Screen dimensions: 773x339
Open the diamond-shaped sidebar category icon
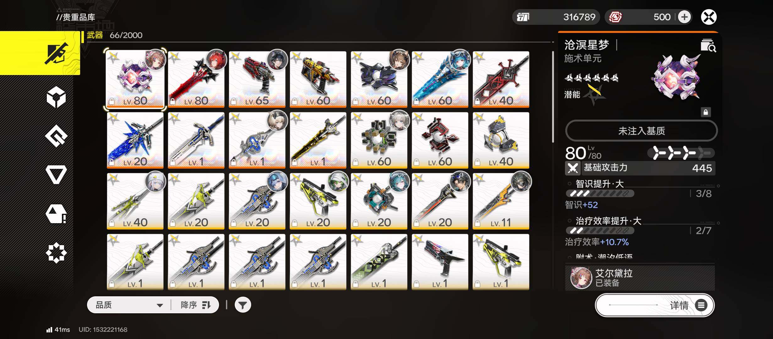(x=56, y=136)
